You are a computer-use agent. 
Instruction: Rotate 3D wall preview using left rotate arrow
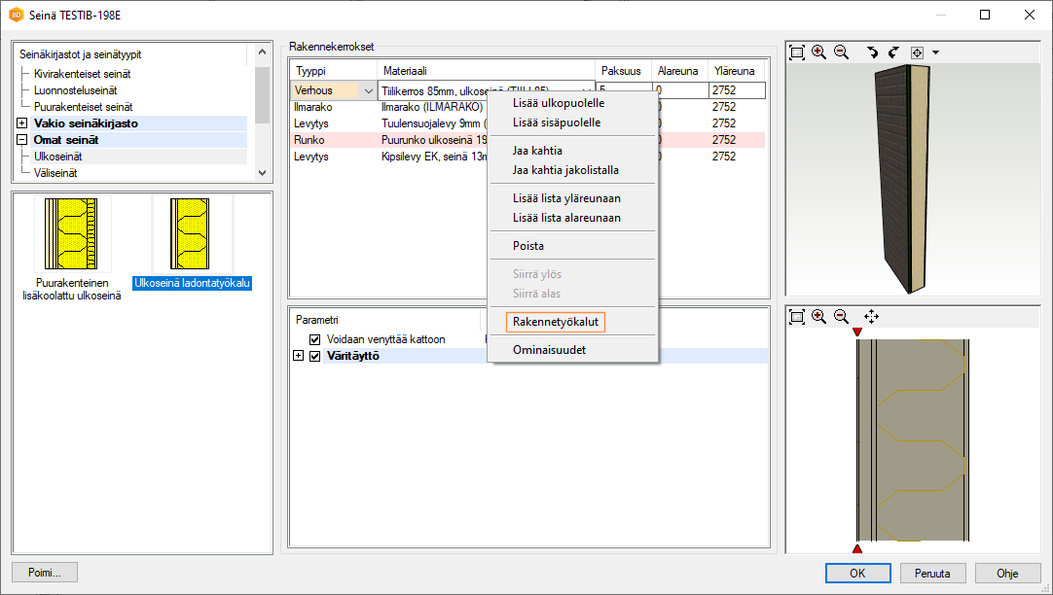(872, 52)
